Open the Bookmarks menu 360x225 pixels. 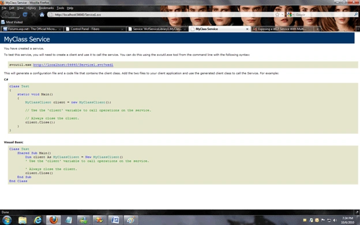(x=46, y=8)
